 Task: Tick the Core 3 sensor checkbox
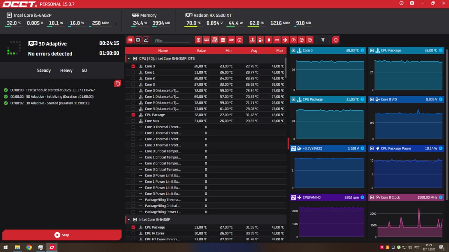pyautogui.click(x=134, y=85)
